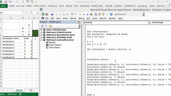Open the Properties Window icon
The width and height of the screenshot is (171, 96).
[99, 14]
